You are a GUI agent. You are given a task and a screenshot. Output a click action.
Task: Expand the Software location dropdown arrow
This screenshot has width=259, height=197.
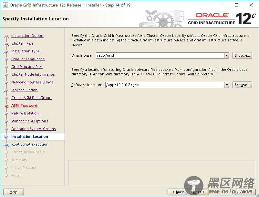[227, 85]
